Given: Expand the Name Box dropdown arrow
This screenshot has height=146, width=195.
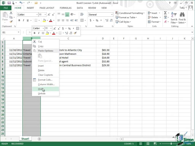Looking at the screenshot, I should 19,32.
